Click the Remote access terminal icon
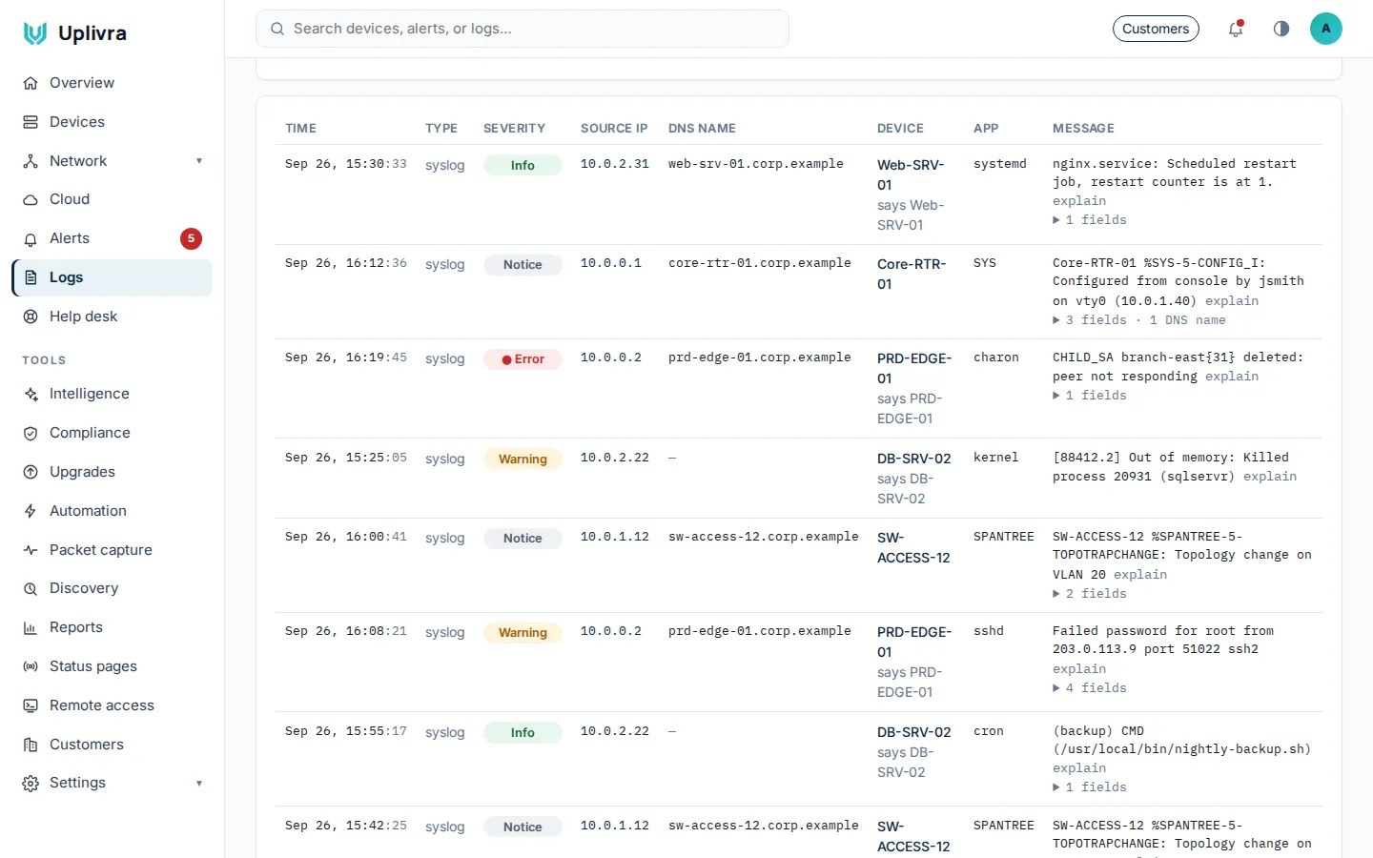The width and height of the screenshot is (1373, 858). tap(31, 705)
